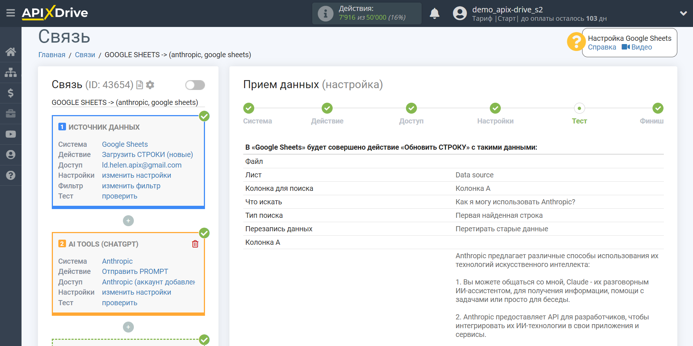Go to the Система step
The image size is (693, 346).
point(249,108)
